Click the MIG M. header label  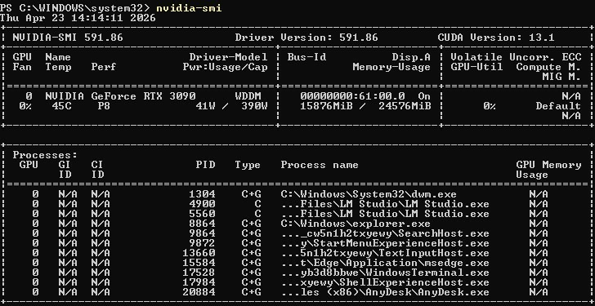coord(561,77)
